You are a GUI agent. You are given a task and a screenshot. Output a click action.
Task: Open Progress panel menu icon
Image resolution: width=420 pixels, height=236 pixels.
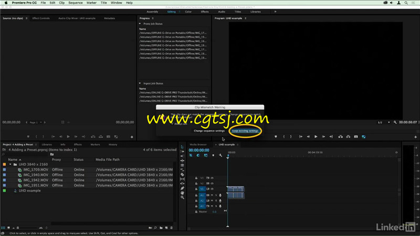[153, 18]
